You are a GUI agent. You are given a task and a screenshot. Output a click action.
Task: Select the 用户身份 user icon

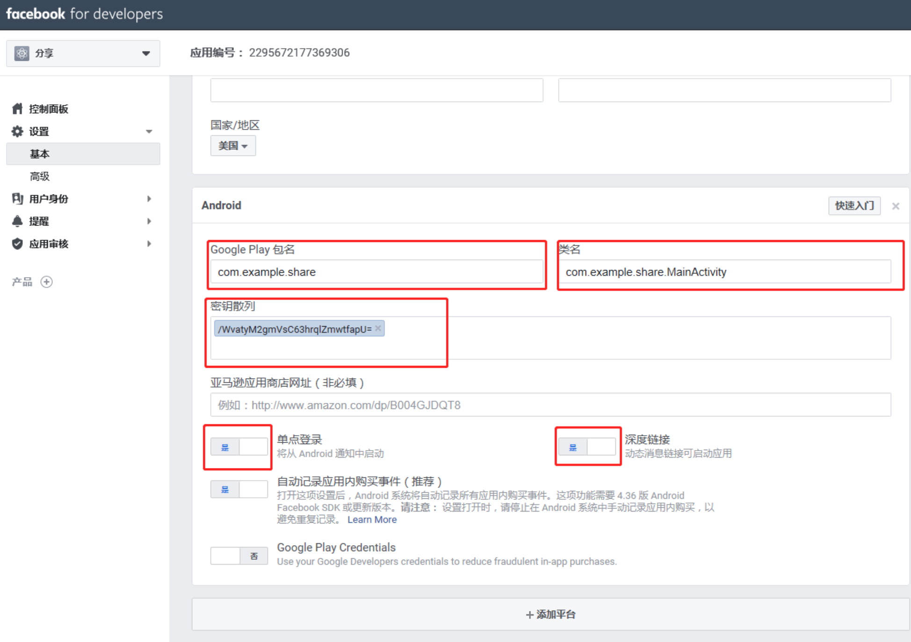(x=17, y=199)
